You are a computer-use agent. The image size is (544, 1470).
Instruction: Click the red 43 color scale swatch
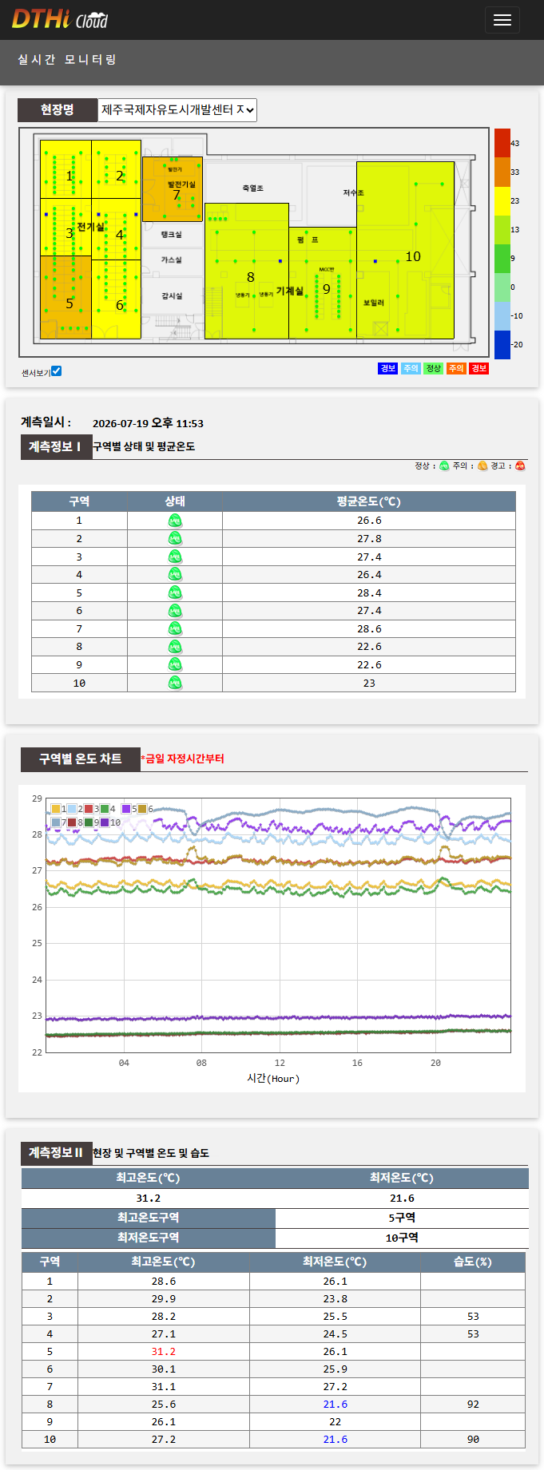tap(502, 143)
